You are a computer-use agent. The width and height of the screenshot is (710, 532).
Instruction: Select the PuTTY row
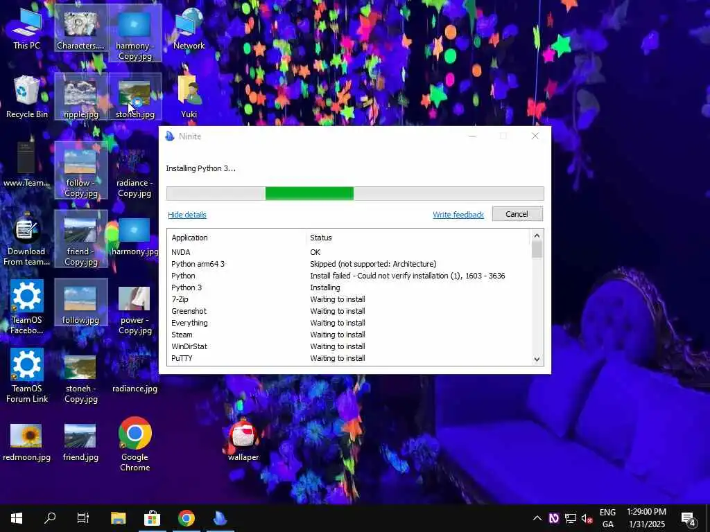[349, 358]
